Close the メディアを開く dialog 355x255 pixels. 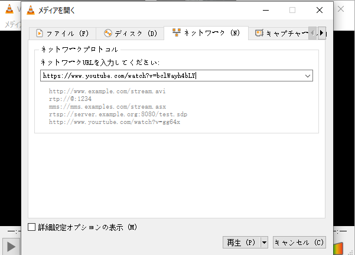pos(320,10)
